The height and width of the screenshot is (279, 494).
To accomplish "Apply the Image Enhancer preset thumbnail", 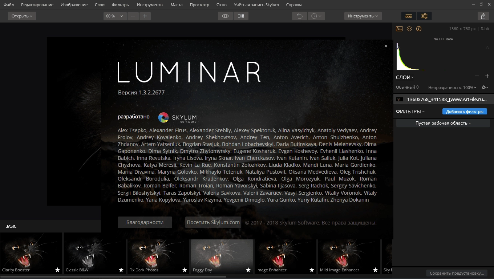I will click(x=286, y=256).
